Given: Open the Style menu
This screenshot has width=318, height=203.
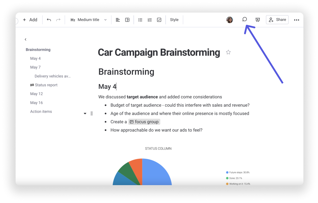Looking at the screenshot, I should point(174,20).
